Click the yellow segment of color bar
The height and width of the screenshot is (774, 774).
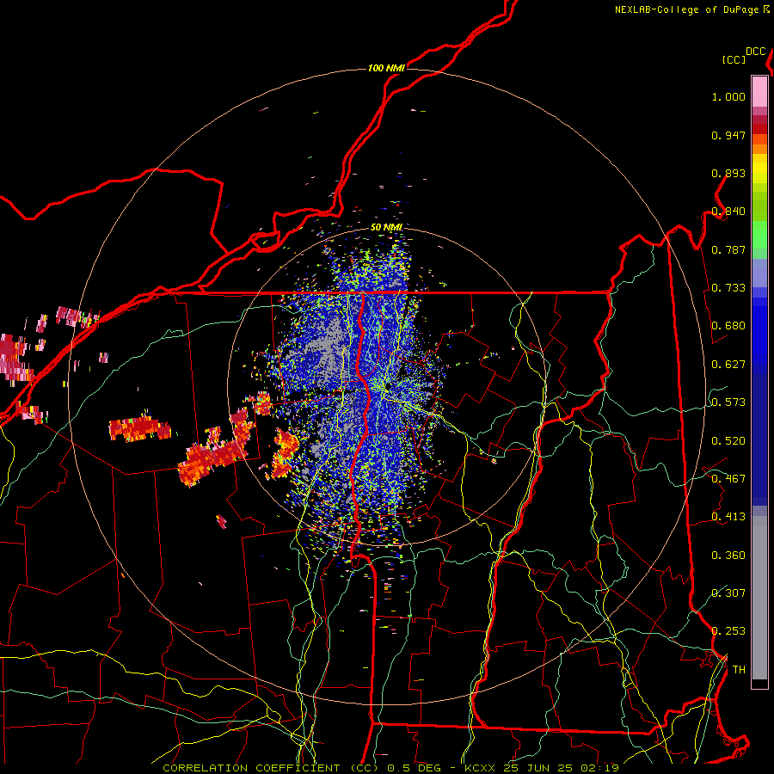[759, 169]
